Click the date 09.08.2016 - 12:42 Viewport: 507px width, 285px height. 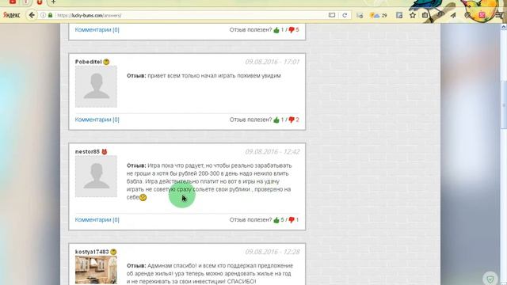click(273, 151)
